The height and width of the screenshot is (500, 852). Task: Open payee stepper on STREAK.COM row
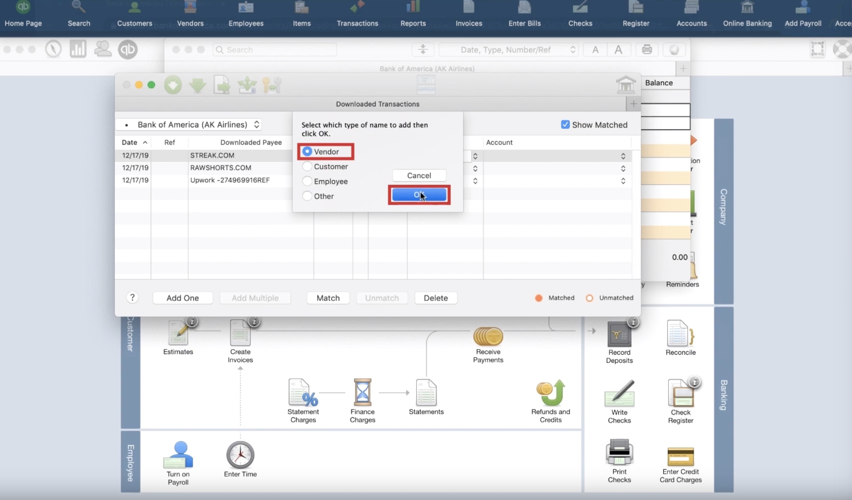[x=475, y=156]
